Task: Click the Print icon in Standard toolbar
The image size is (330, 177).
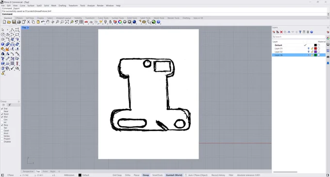Action: [19, 22]
